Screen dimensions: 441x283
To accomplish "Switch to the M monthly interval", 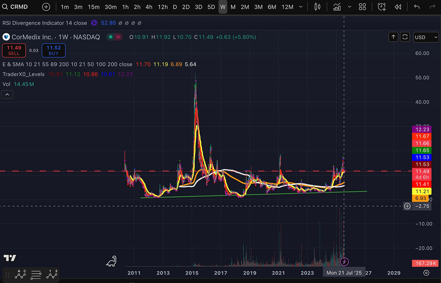I will pos(233,7).
